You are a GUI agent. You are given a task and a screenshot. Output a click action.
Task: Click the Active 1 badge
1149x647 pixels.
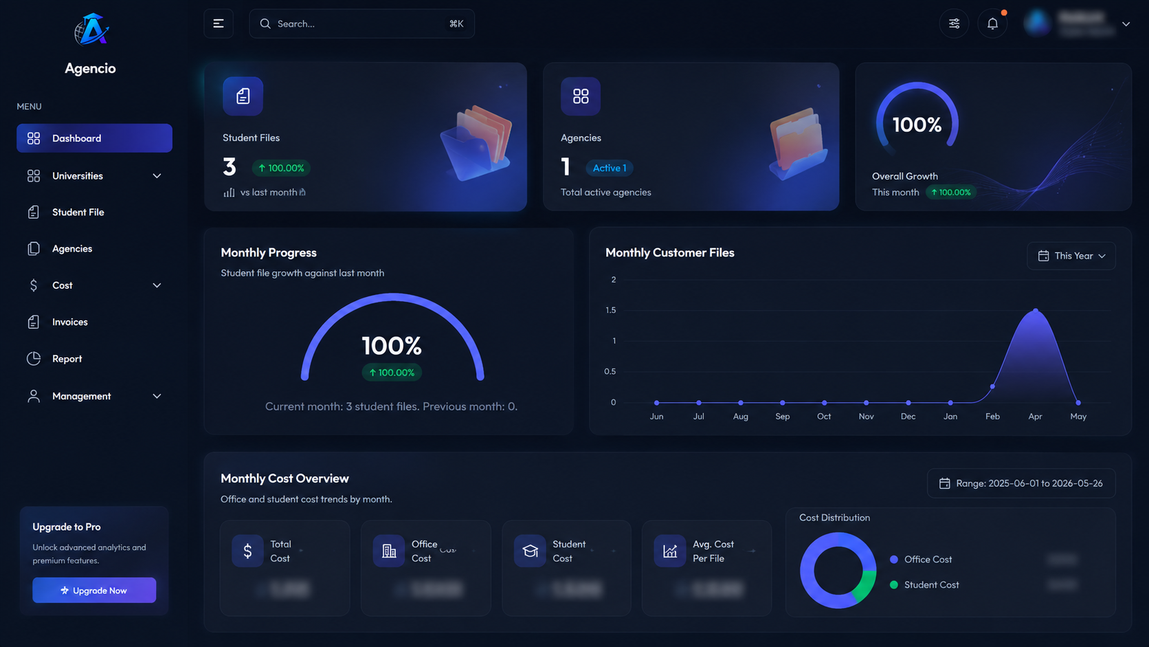pos(610,168)
